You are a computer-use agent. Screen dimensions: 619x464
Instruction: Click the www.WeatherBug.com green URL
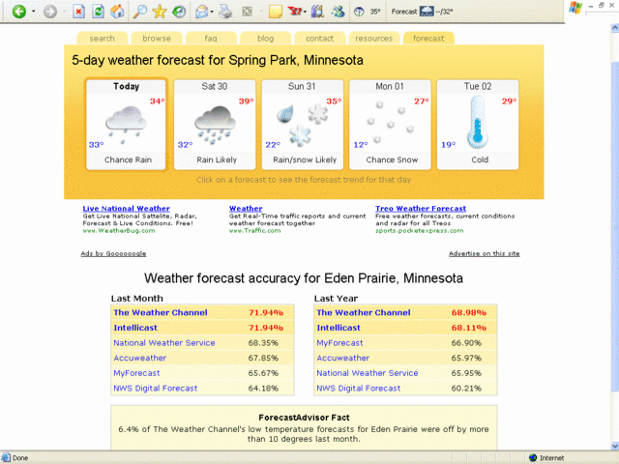pyautogui.click(x=119, y=230)
